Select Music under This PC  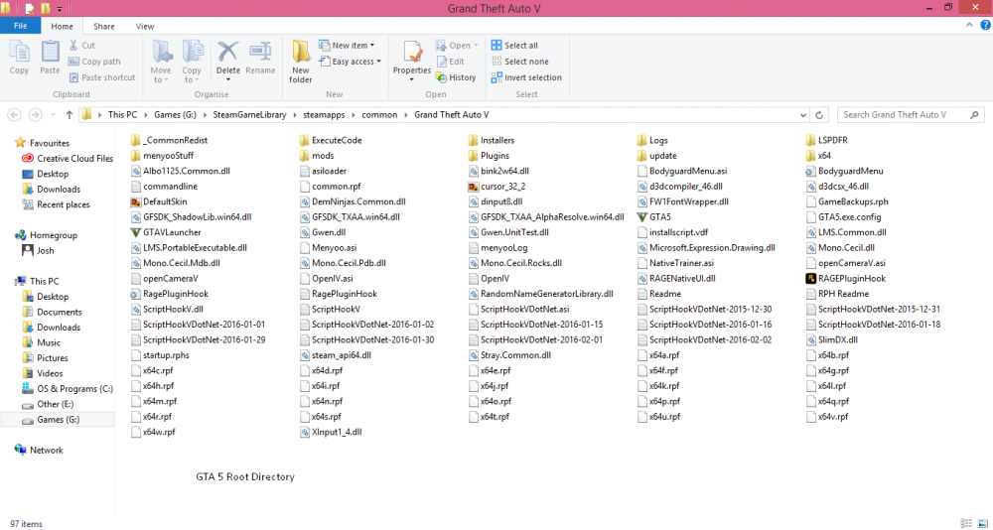pyautogui.click(x=41, y=342)
